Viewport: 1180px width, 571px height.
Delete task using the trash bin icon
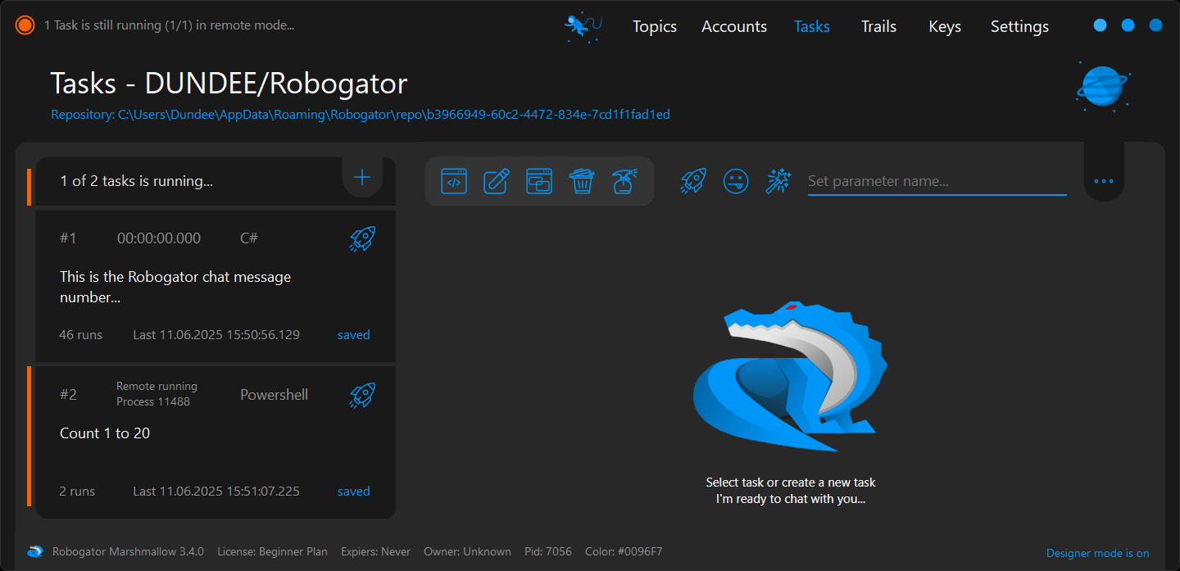582,181
